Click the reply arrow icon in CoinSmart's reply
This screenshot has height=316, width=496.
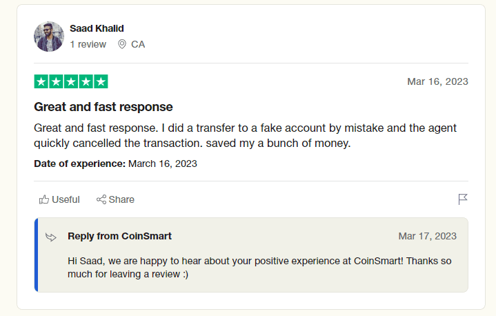tap(51, 237)
